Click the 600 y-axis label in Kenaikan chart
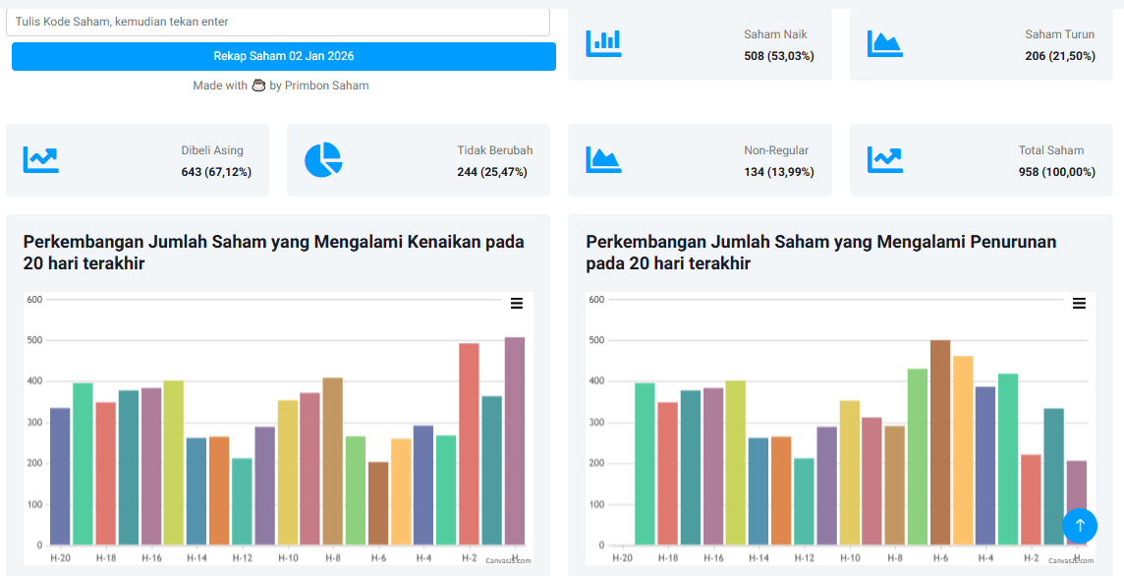 pos(35,300)
